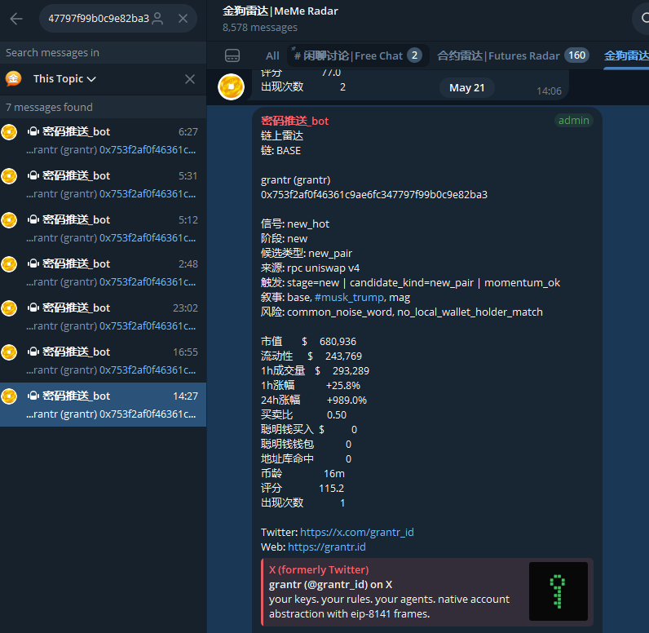649x633 pixels.
Task: Open the search result from 5:31
Action: point(103,184)
